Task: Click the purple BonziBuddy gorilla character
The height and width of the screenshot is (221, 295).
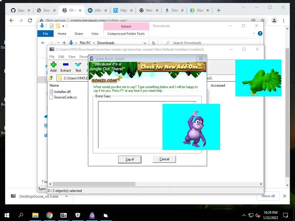Action: 194,129
